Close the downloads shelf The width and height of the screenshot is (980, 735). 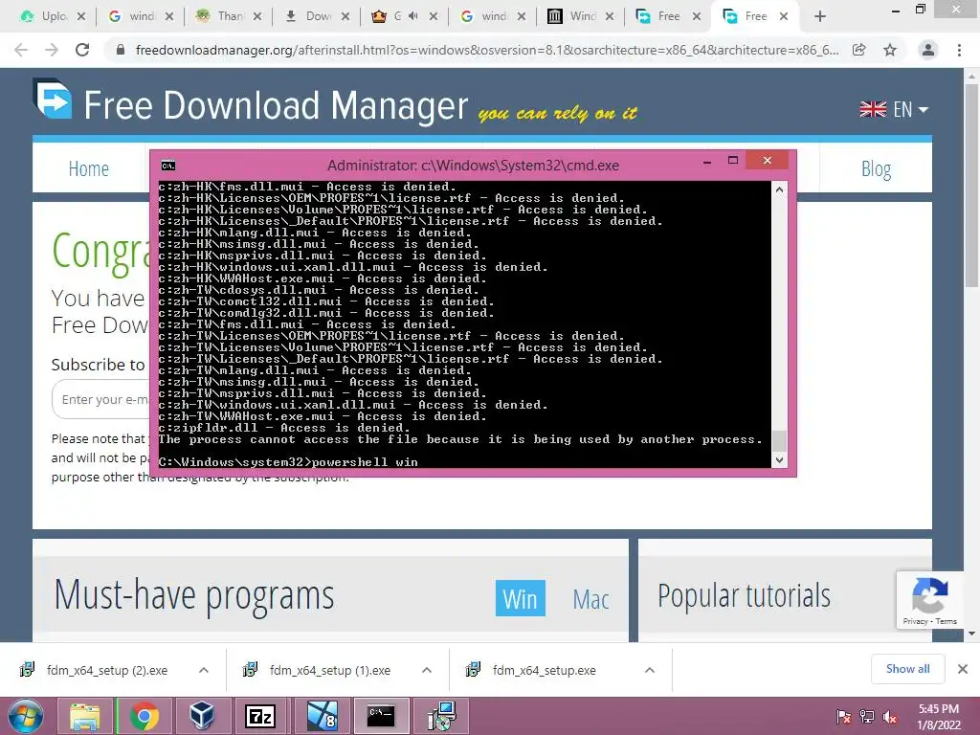[963, 669]
